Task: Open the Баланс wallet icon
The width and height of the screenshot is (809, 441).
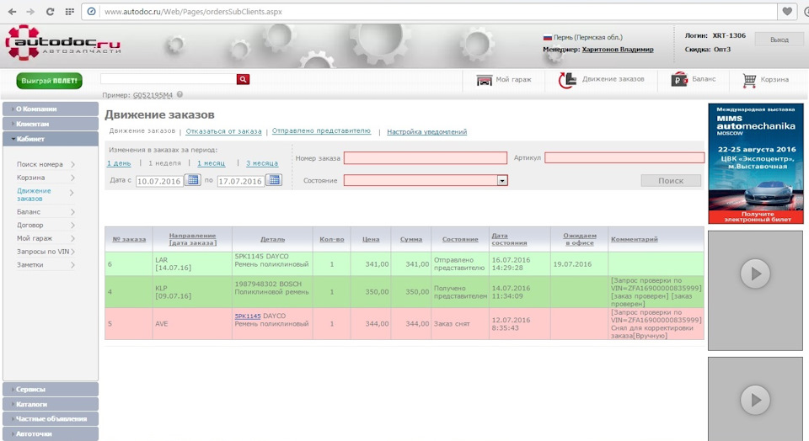Action: click(x=679, y=79)
